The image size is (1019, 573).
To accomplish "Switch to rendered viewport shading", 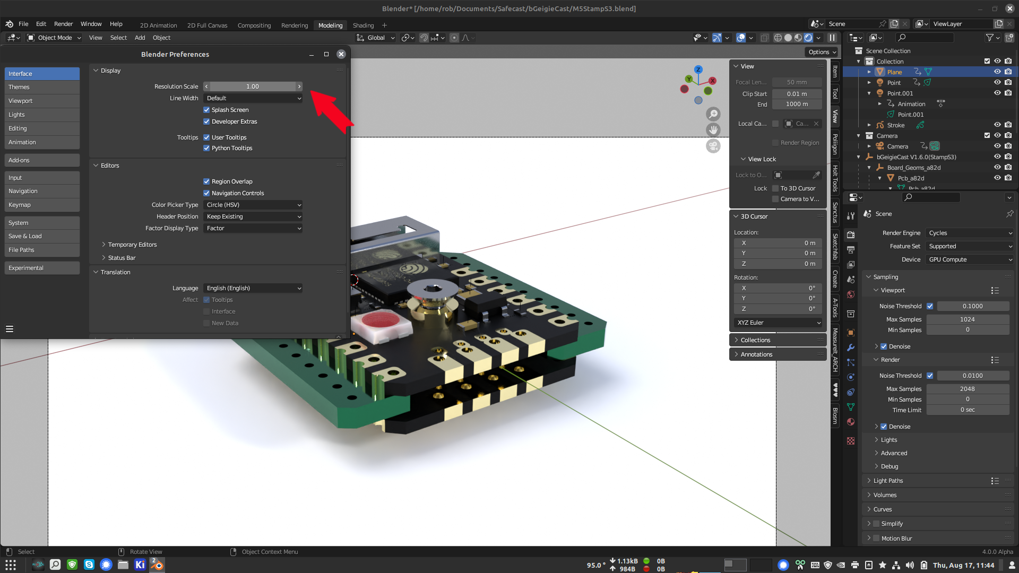I will [x=808, y=38].
